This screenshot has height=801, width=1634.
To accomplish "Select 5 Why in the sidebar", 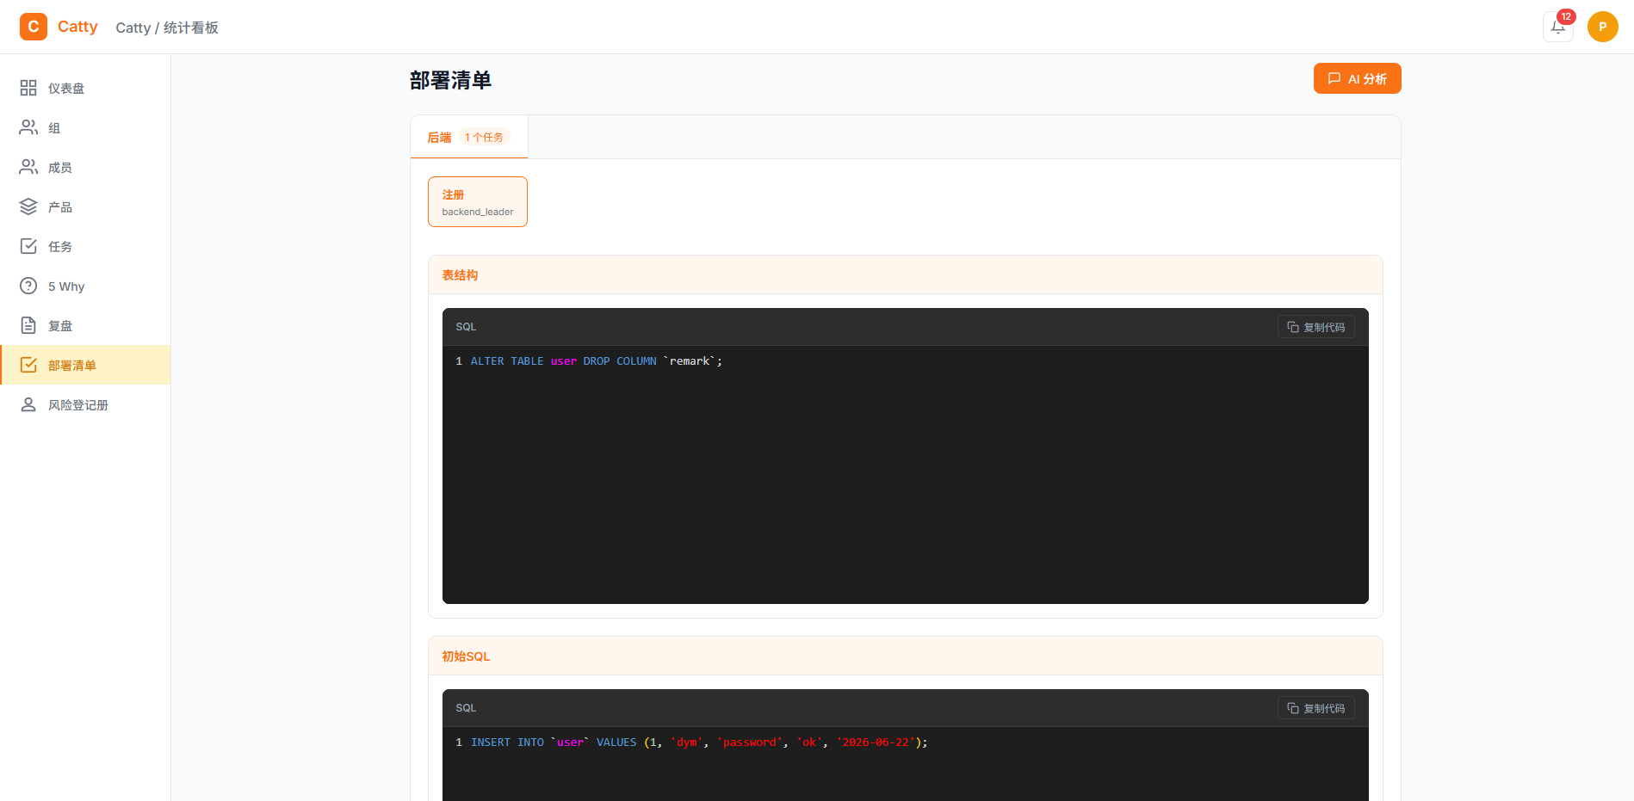I will 85,286.
